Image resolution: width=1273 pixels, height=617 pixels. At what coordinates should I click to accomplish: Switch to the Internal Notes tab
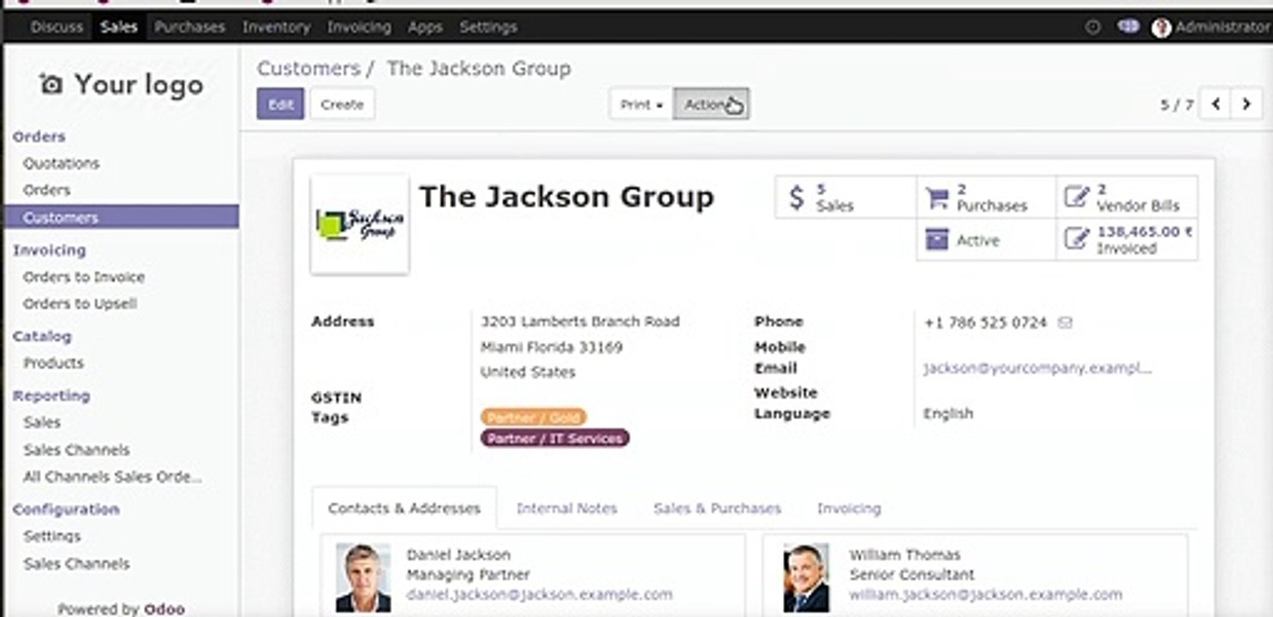point(566,508)
